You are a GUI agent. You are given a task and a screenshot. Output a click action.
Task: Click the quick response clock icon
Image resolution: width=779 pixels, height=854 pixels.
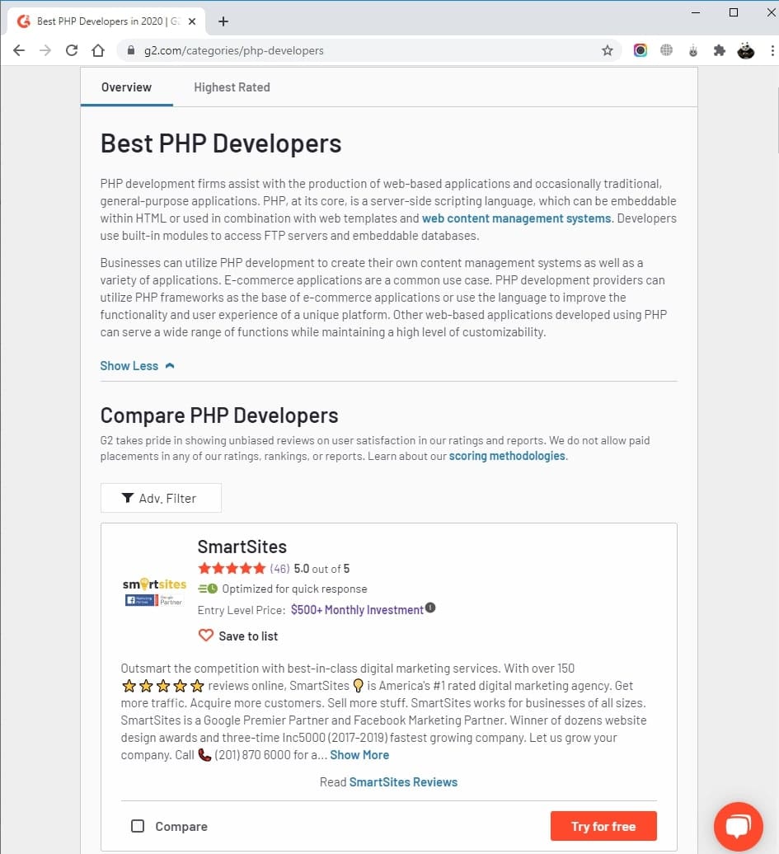point(208,589)
